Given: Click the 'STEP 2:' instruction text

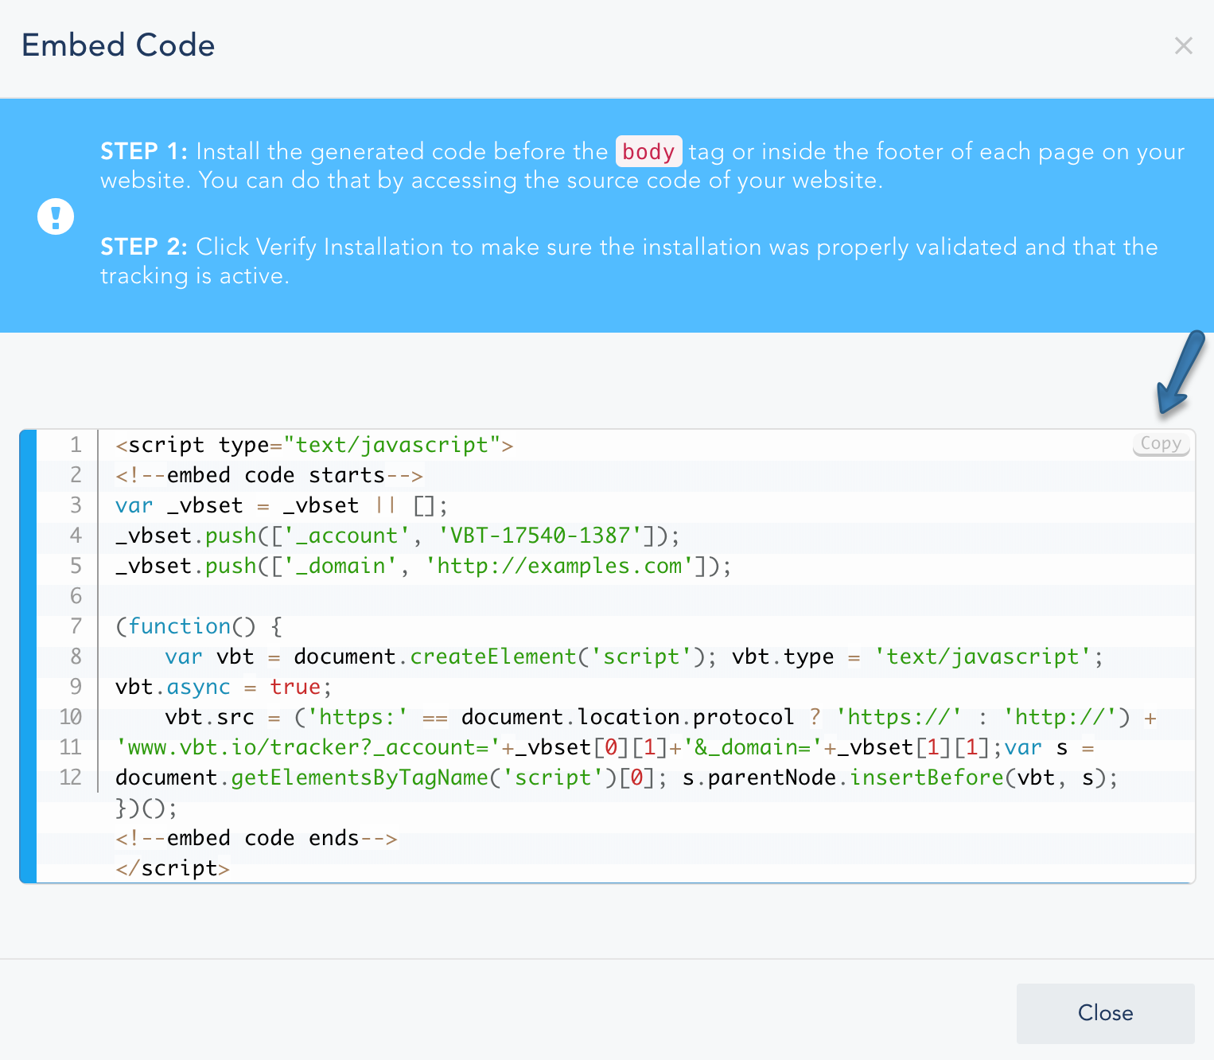Looking at the screenshot, I should point(144,247).
